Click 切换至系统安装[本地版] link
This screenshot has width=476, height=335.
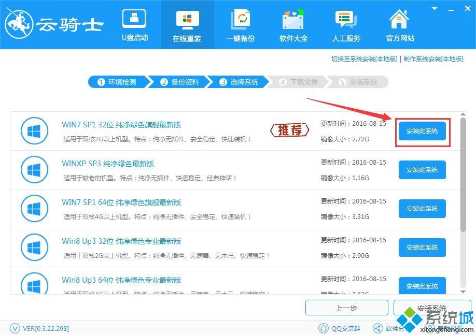(364, 59)
